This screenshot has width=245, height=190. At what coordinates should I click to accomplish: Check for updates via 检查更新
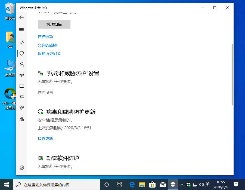[45, 138]
